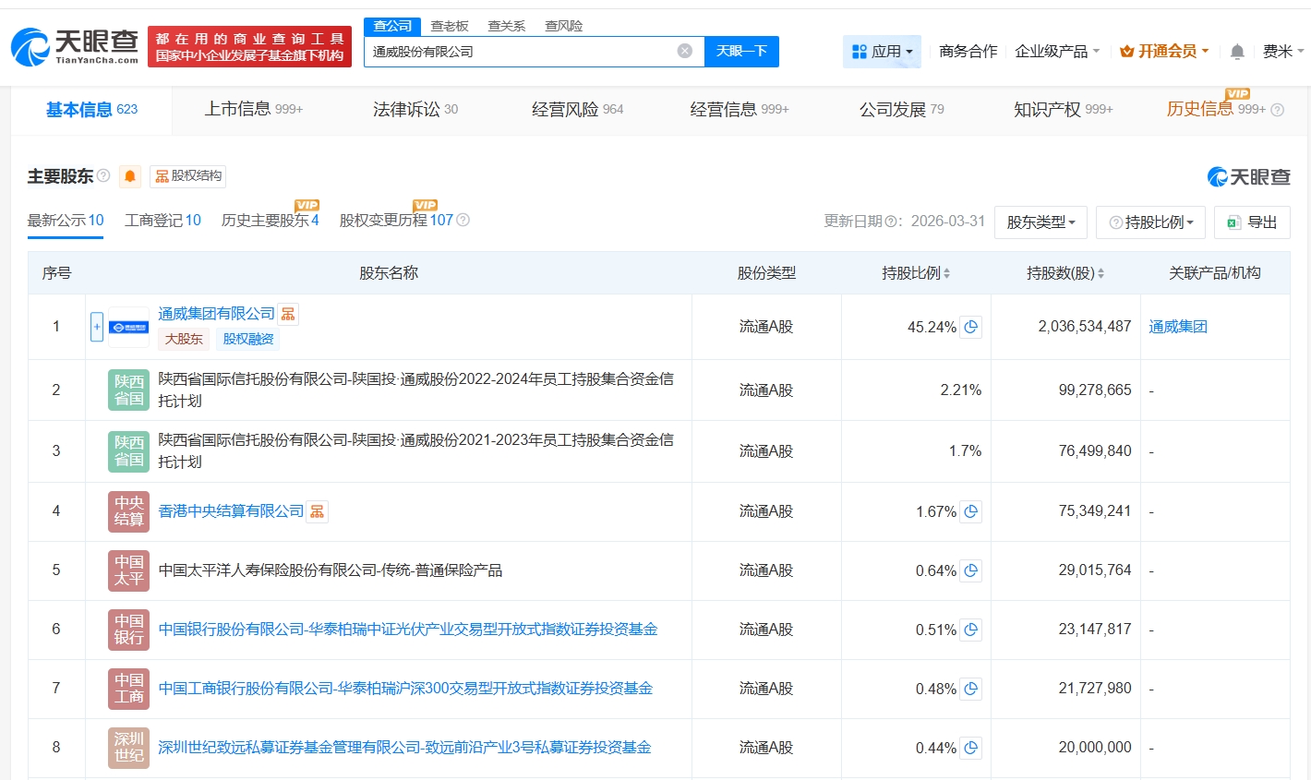This screenshot has height=780, width=1311.
Task: Click the 中国工商 avatar icon
Action: coord(128,689)
